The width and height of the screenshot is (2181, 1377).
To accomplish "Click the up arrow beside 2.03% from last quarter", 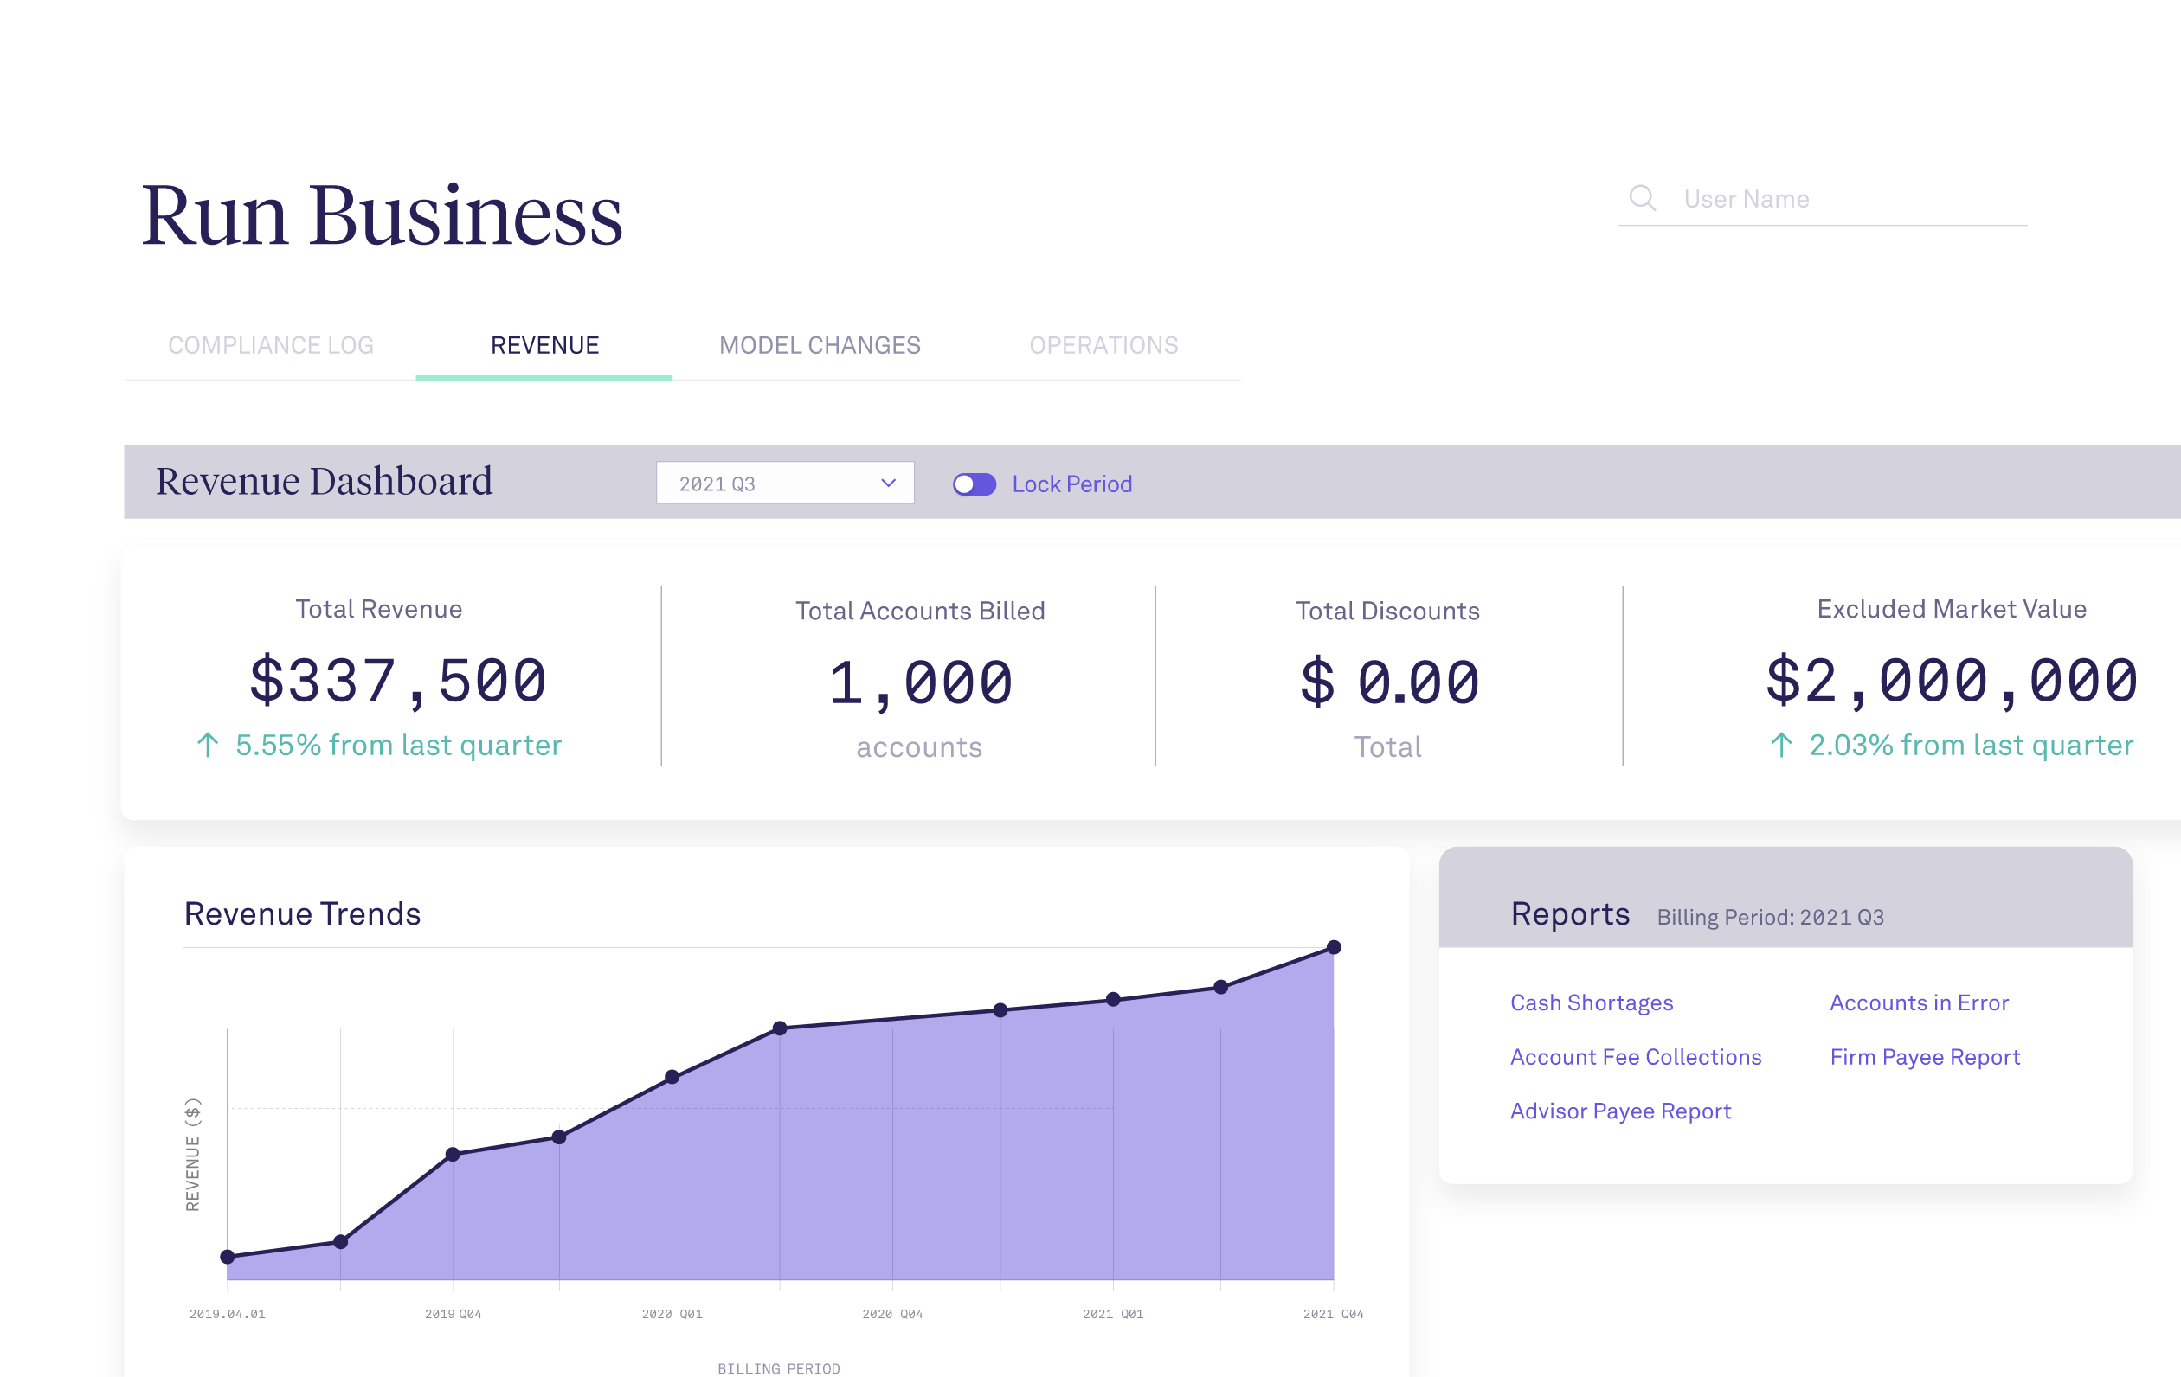I will coord(1780,745).
